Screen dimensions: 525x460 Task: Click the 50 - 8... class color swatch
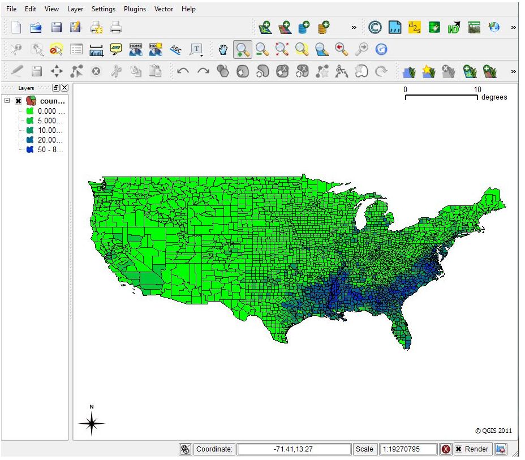(x=30, y=149)
